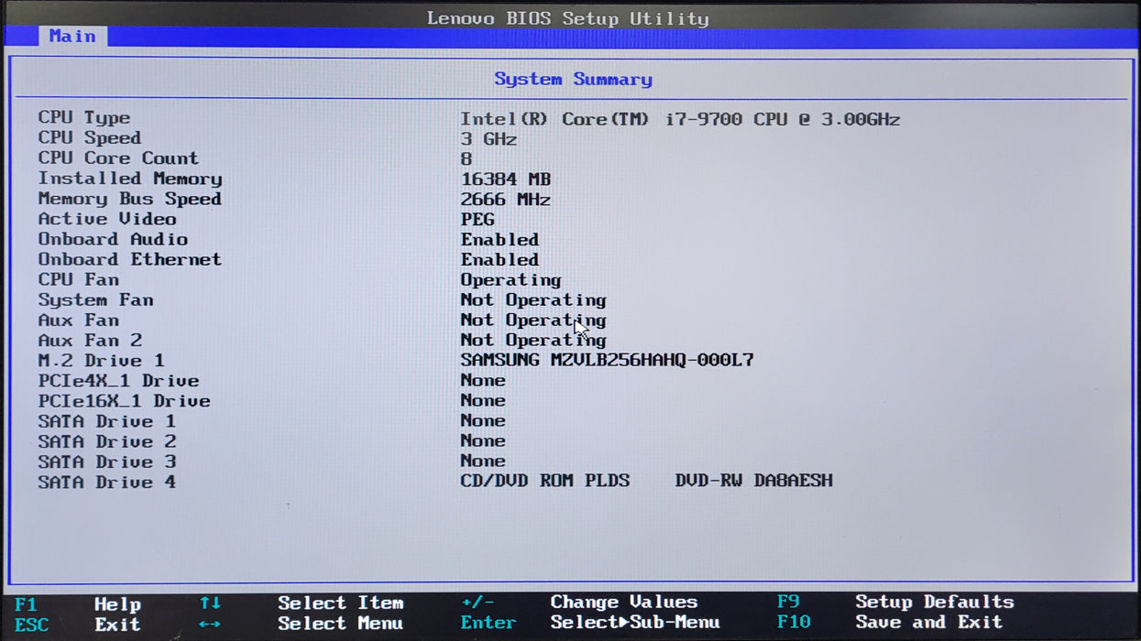Select the SATA Drive 4 label
The width and height of the screenshot is (1141, 641).
point(107,482)
